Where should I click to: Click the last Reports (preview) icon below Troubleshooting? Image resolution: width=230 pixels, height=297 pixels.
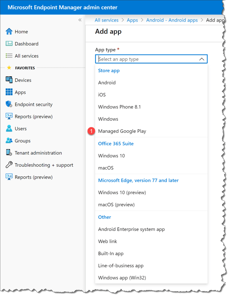9,177
